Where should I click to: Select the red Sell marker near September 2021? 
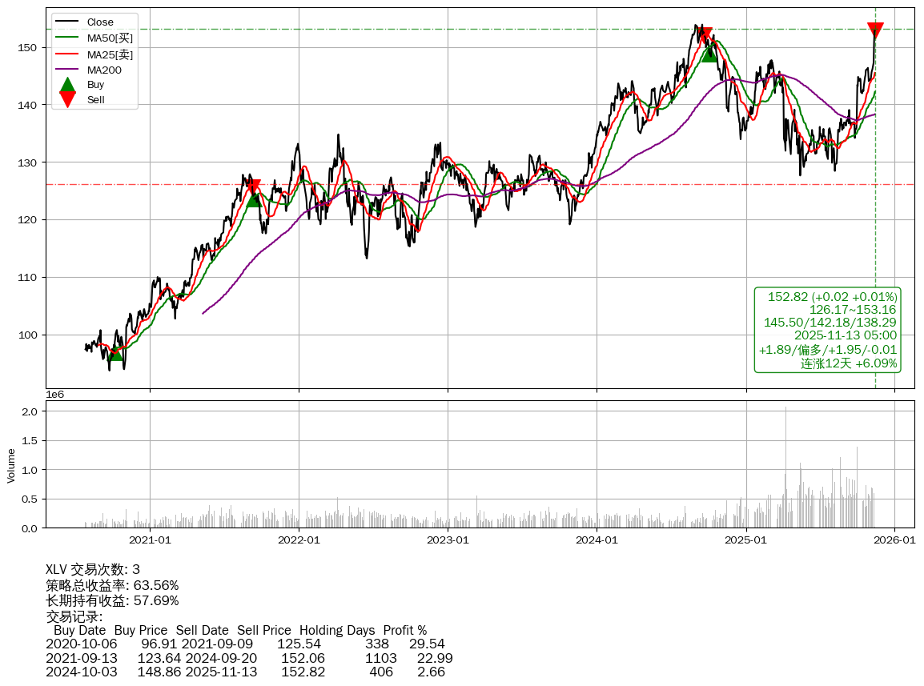253,187
